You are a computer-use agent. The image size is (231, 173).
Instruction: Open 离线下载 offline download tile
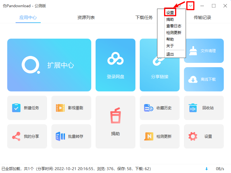click(204, 79)
